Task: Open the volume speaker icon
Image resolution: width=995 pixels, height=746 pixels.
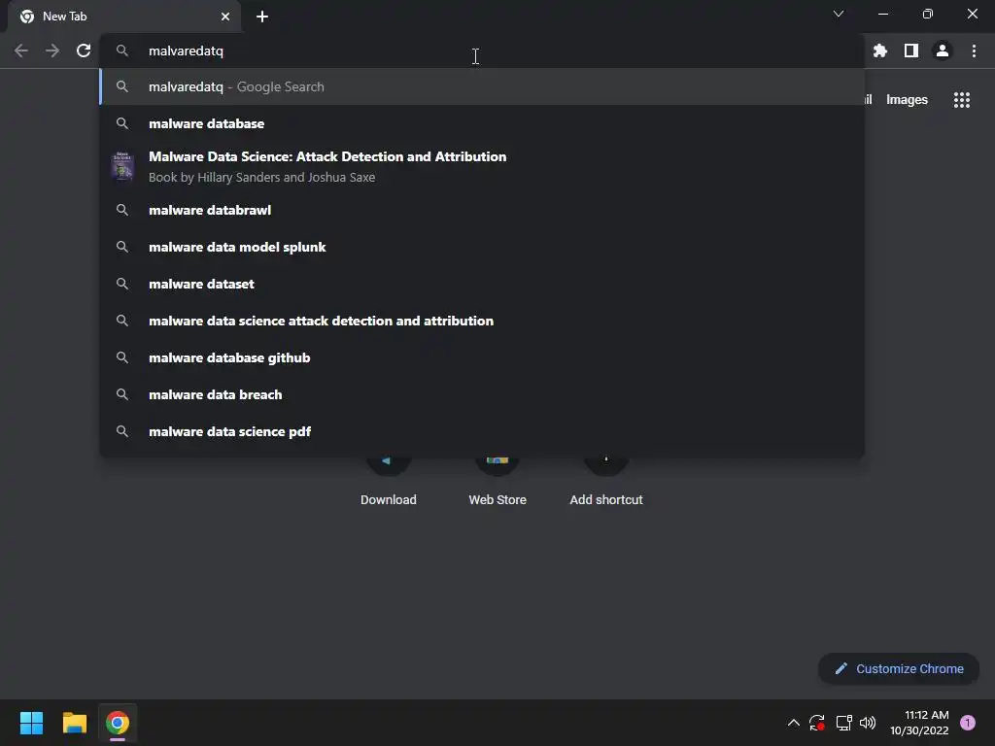Action: click(868, 723)
